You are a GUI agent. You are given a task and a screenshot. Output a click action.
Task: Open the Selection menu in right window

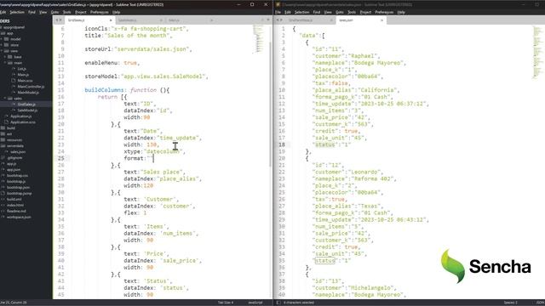[301, 12]
